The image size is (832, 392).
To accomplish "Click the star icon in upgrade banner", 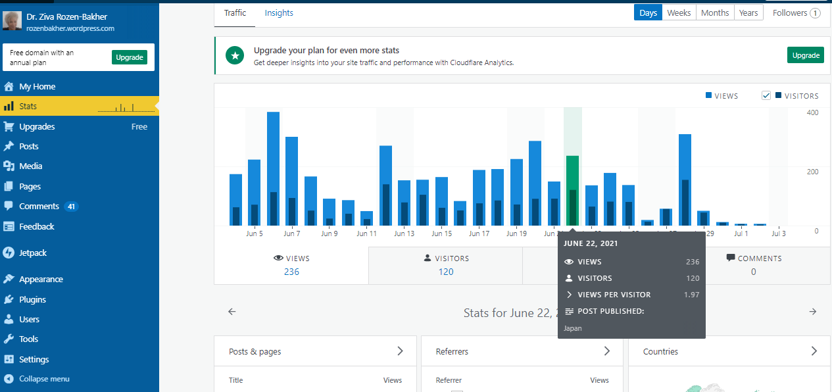I will tap(235, 56).
